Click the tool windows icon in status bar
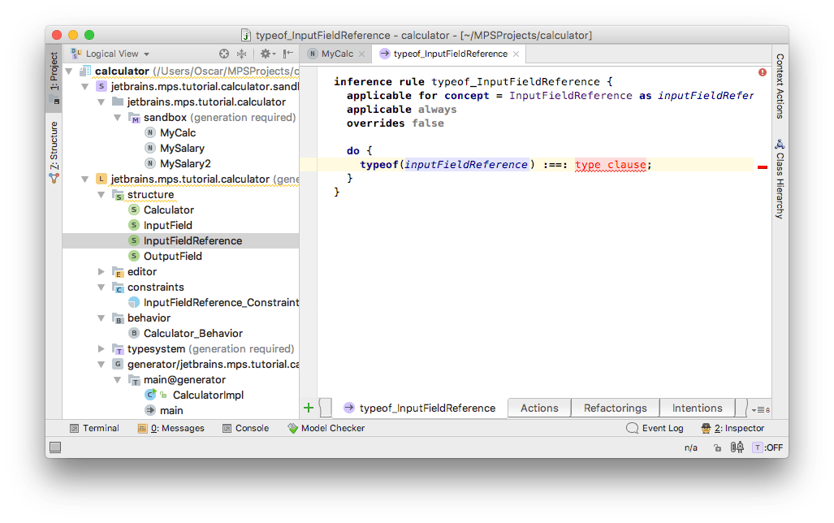 coord(55,447)
